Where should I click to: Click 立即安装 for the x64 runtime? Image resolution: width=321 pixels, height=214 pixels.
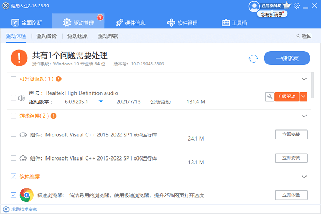[291, 134]
